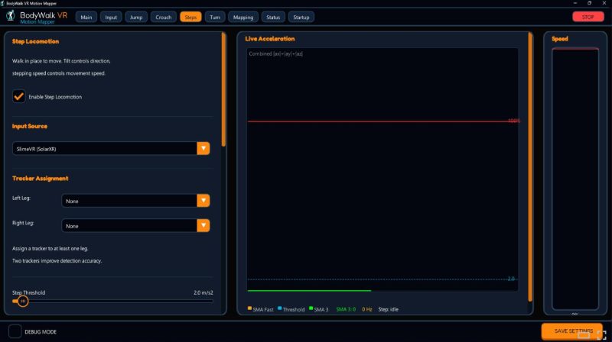Switch to the Main tab
612x342 pixels.
86,17
